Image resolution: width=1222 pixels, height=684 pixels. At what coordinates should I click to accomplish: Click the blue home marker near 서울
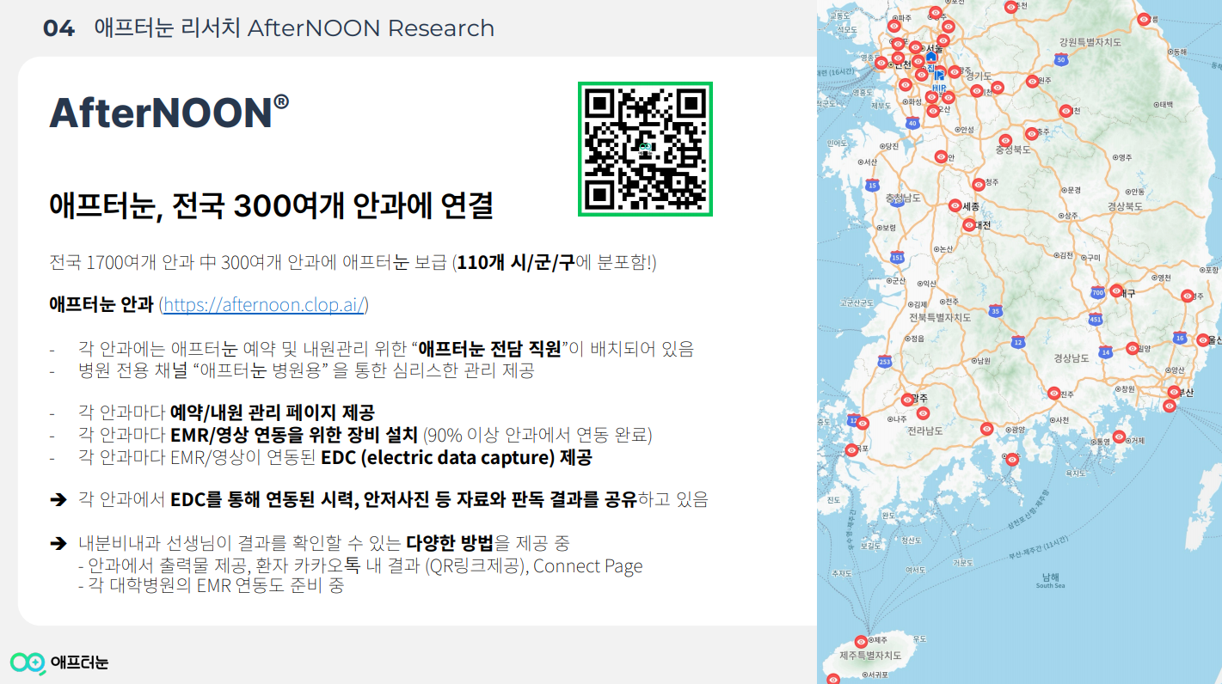pyautogui.click(x=930, y=58)
